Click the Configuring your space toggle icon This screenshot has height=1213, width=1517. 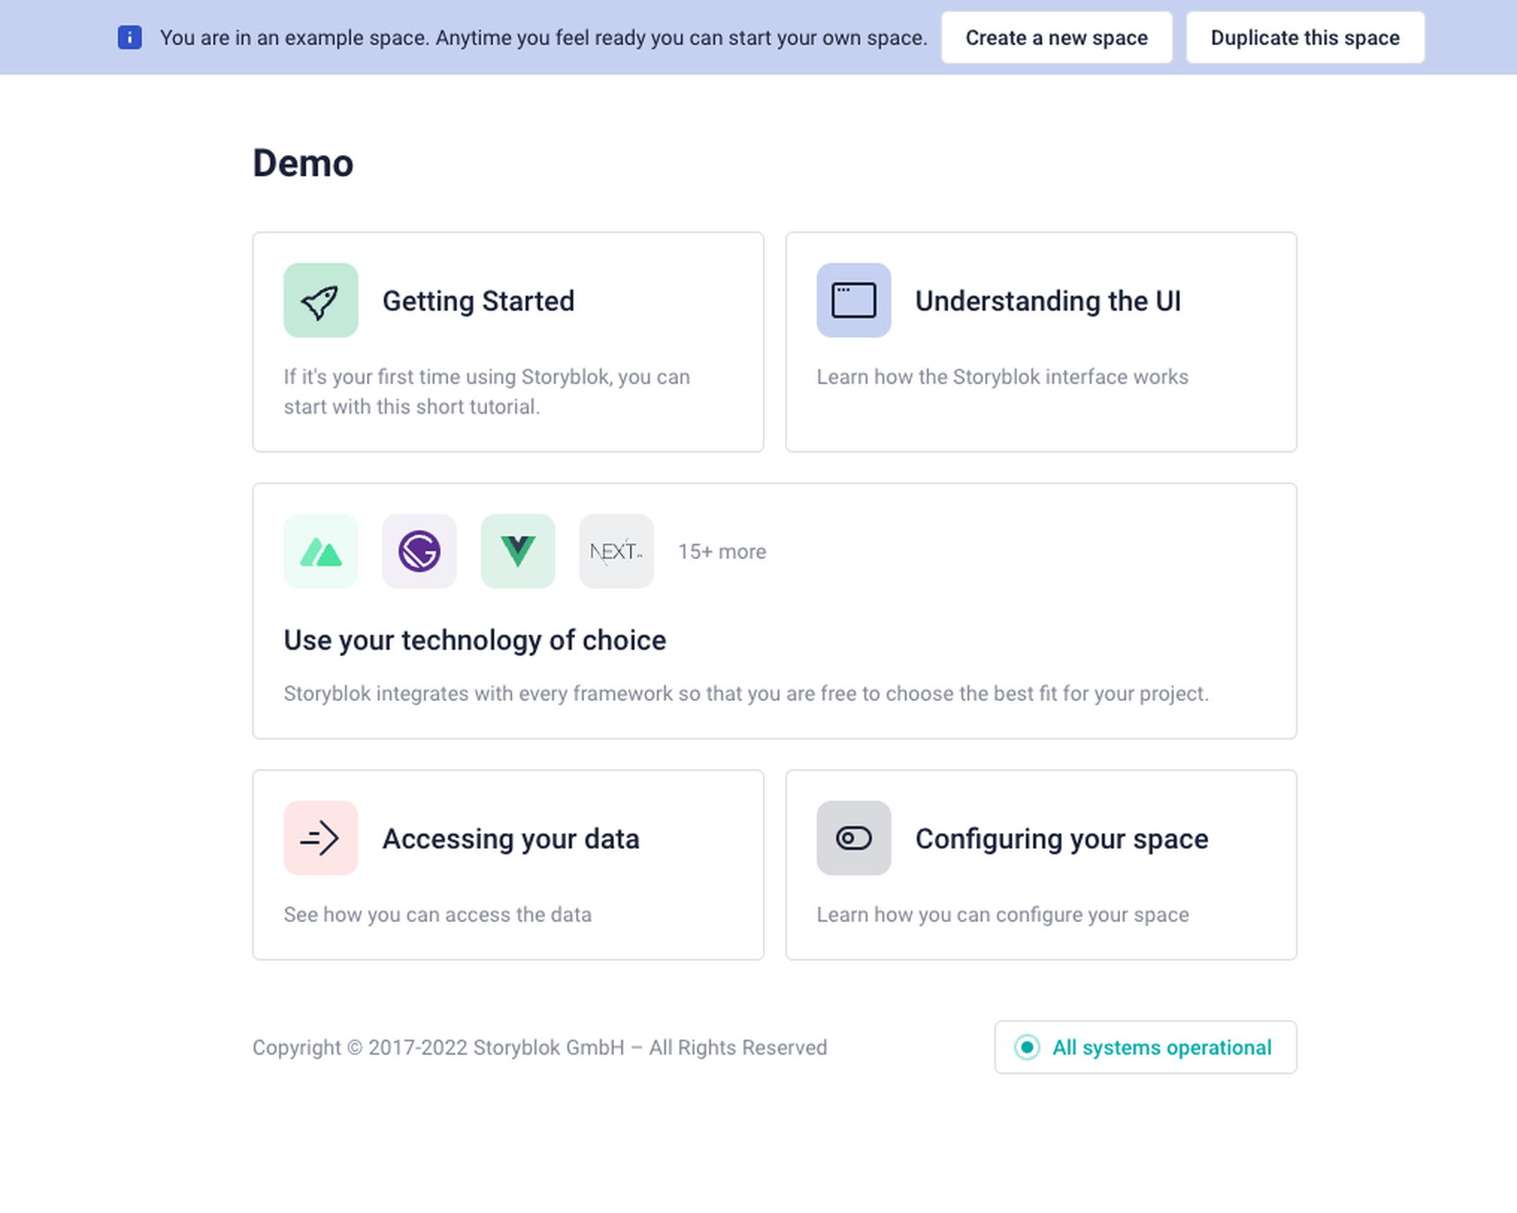[854, 838]
